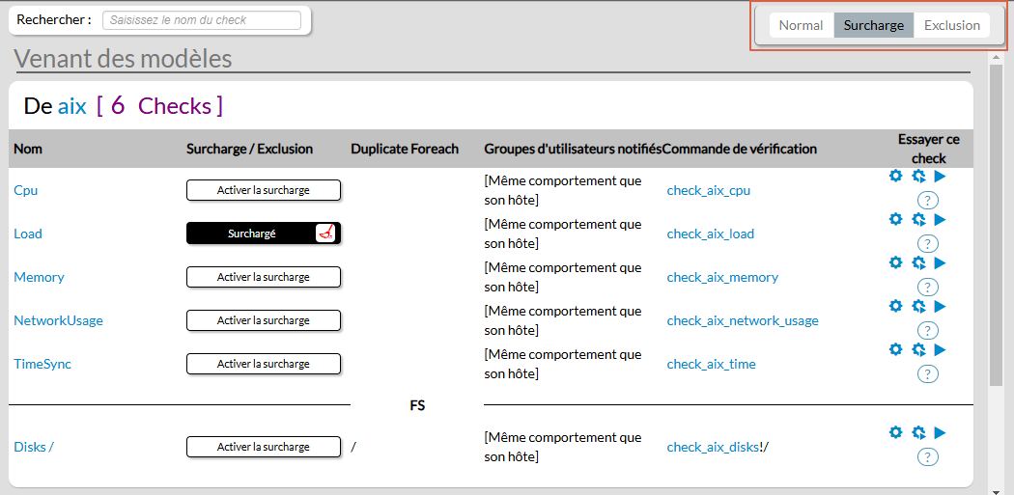This screenshot has width=1014, height=495.
Task: Click the play icon in the Cpu row
Action: point(941,177)
